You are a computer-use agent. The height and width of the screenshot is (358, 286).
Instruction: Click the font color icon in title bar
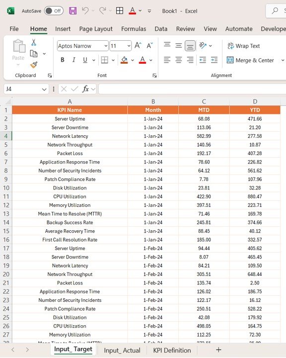click(133, 11)
